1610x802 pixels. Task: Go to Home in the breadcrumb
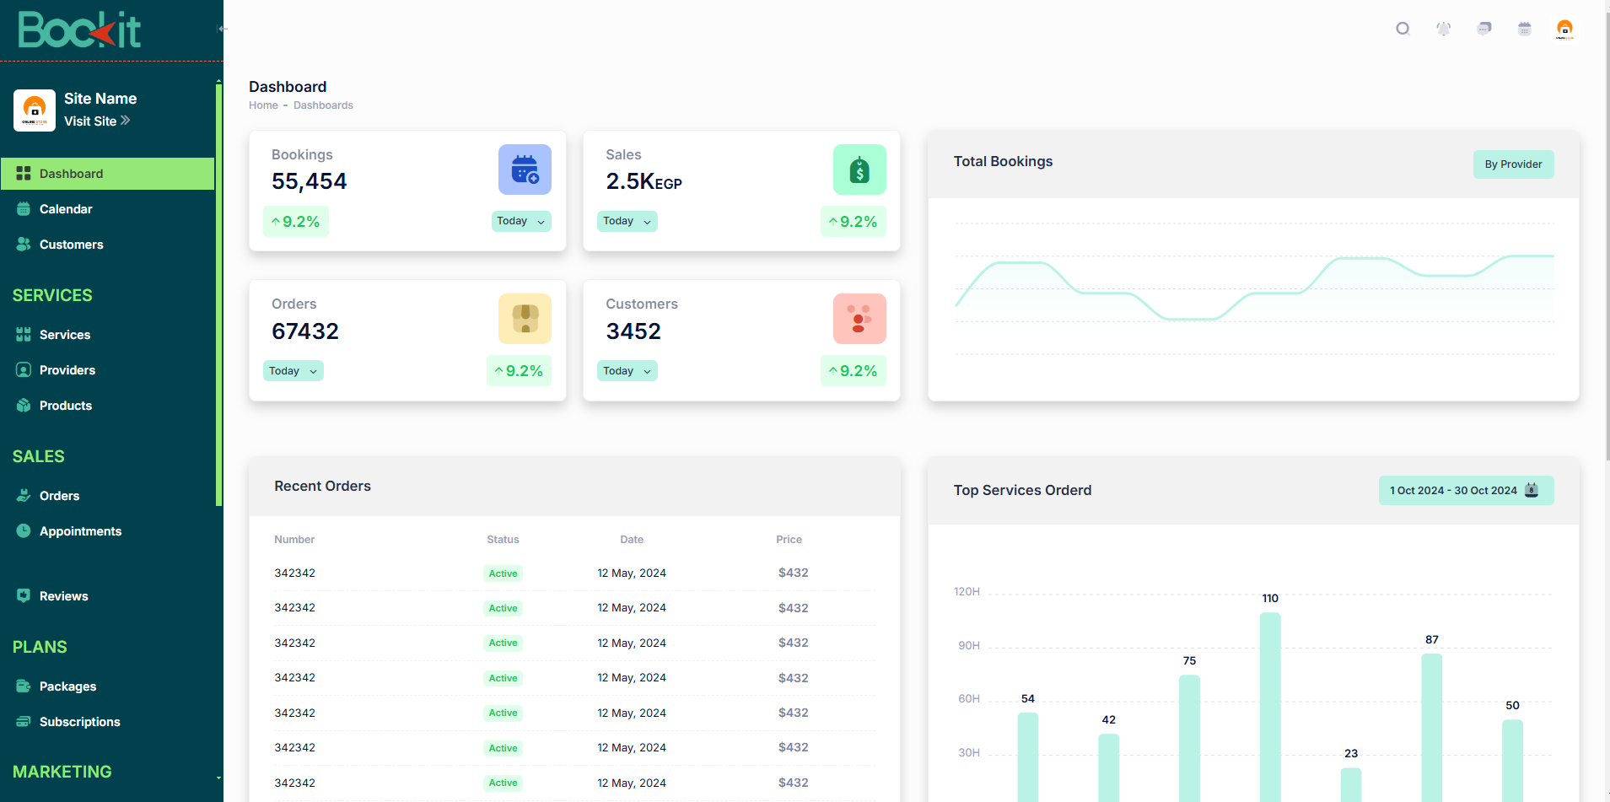point(263,105)
